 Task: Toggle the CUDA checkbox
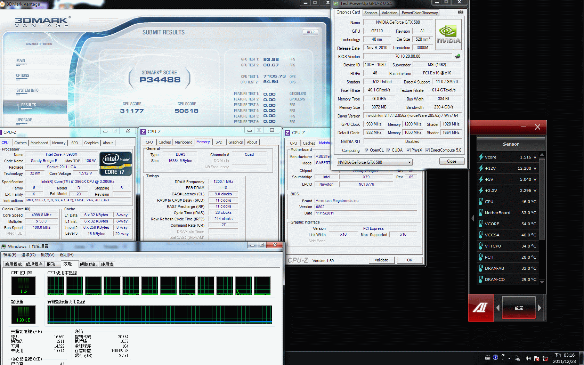pyautogui.click(x=389, y=150)
